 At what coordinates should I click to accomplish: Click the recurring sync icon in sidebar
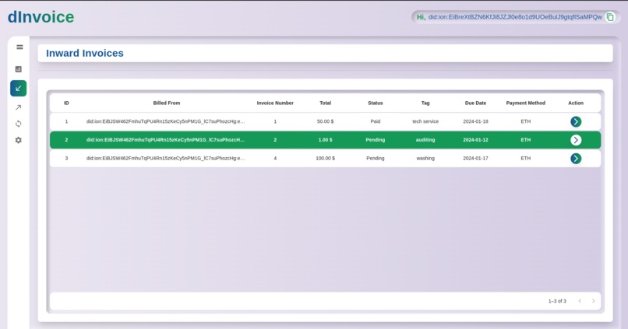19,124
